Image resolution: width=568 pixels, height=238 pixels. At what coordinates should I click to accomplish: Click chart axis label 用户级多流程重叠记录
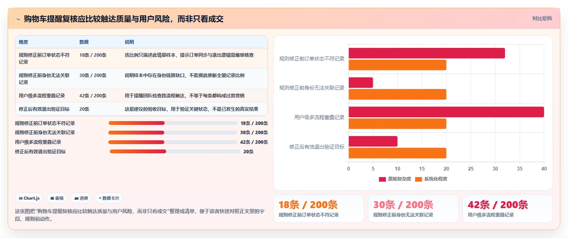coord(319,118)
